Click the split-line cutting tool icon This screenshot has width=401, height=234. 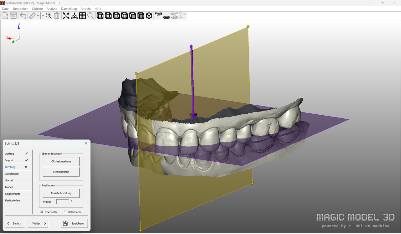40,16
